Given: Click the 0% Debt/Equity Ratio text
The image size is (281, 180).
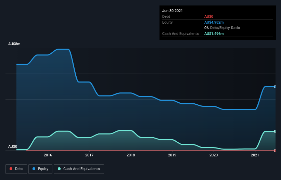Looking at the screenshot, I should tap(222, 28).
